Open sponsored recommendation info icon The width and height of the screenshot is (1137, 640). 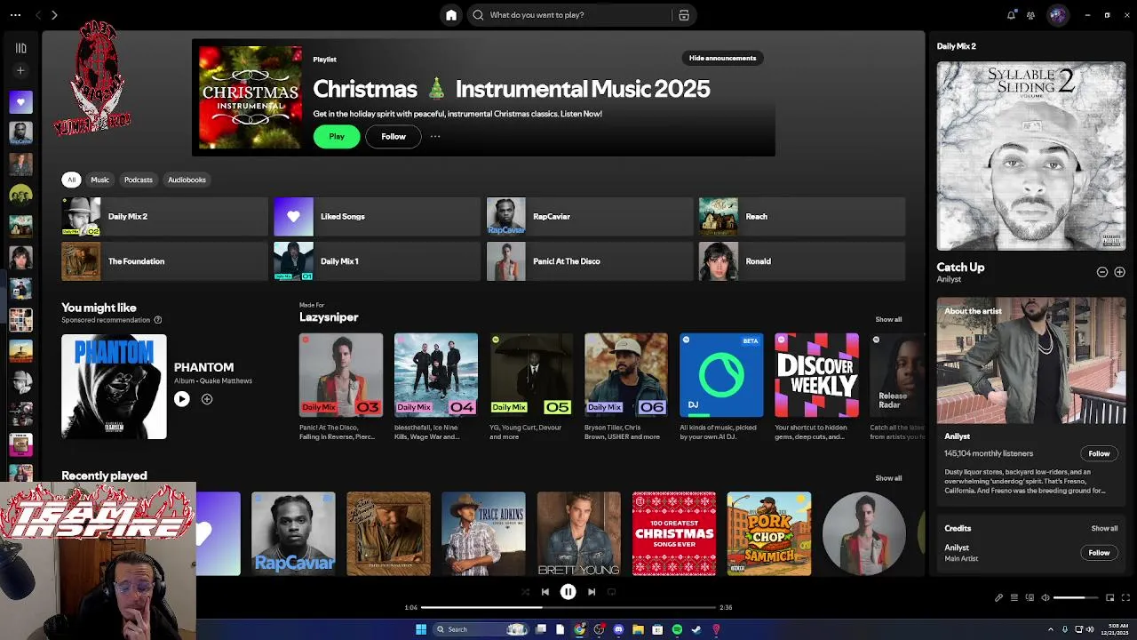coord(158,320)
